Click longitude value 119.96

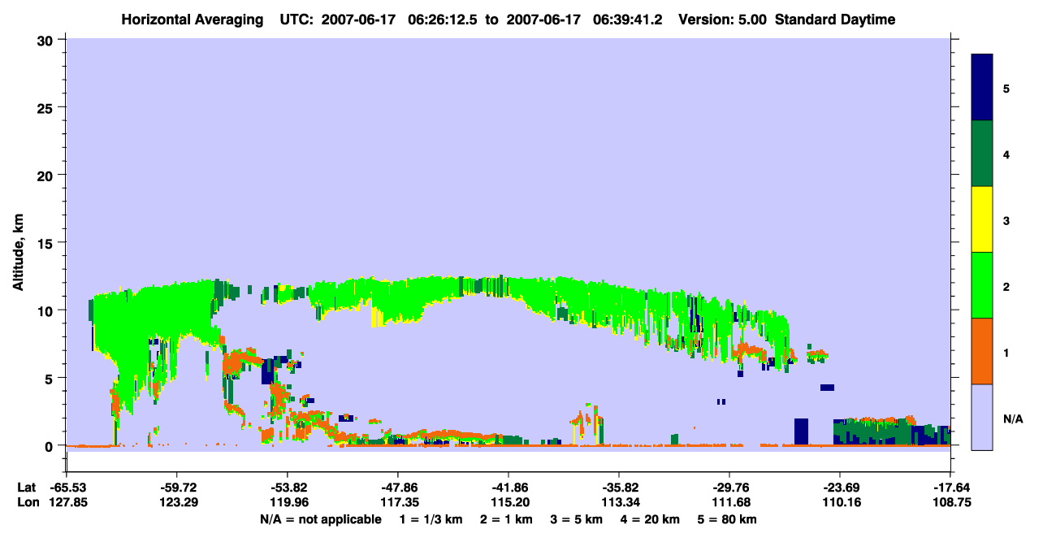click(x=288, y=503)
